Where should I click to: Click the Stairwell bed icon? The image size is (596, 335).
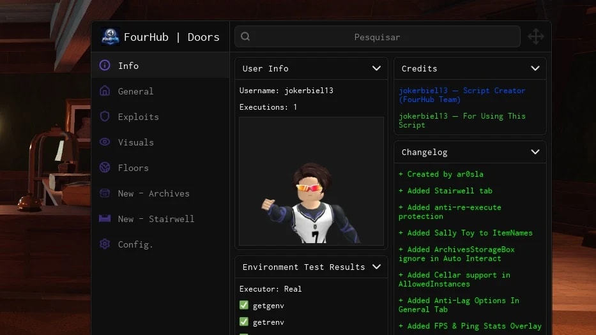pyautogui.click(x=105, y=218)
